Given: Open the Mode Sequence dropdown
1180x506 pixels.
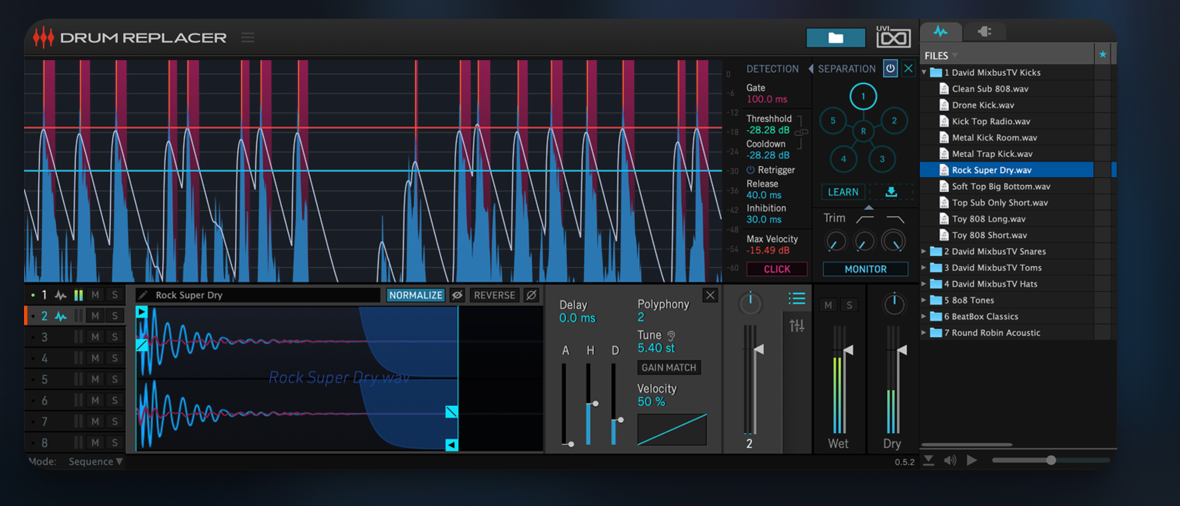Looking at the screenshot, I should coord(95,461).
